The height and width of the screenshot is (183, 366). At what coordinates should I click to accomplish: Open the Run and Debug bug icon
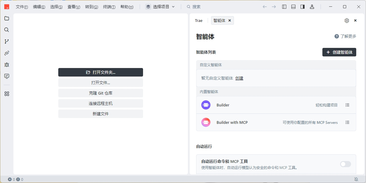point(6,65)
